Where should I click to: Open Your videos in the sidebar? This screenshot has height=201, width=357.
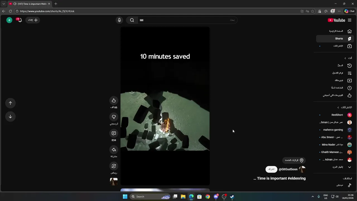tap(335, 80)
